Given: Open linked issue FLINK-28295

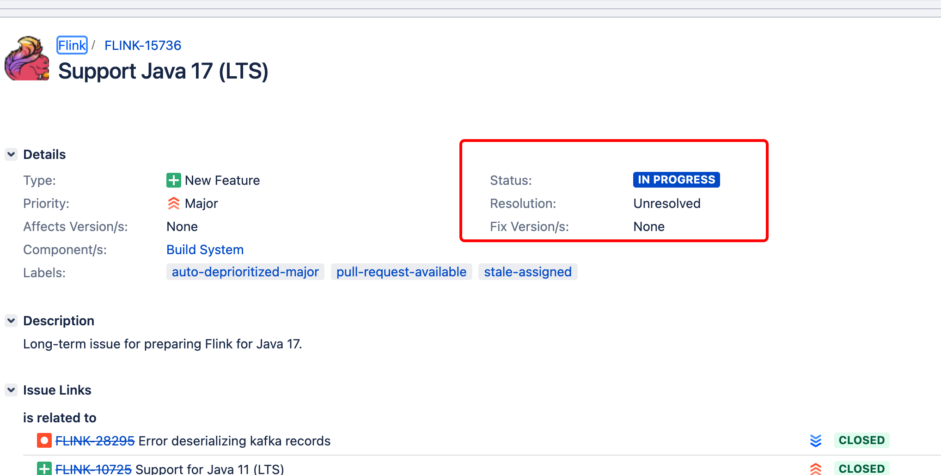Looking at the screenshot, I should (x=95, y=441).
